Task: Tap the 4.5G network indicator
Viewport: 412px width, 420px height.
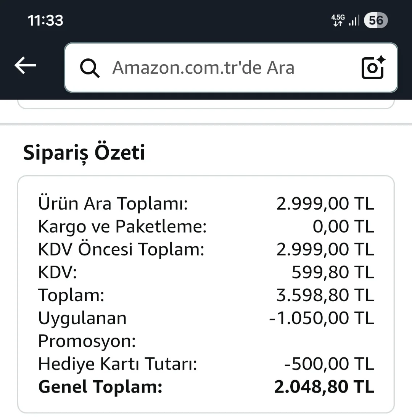Action: tap(338, 20)
